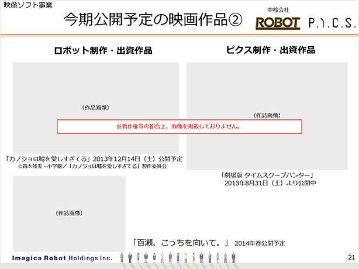Select the heading ロボット制作・出資作品

coord(103,51)
